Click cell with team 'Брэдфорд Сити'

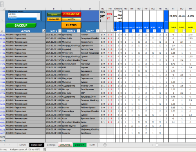(90, 97)
